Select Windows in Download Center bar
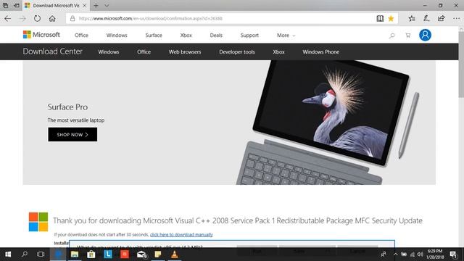Image resolution: width=464 pixels, height=261 pixels. point(109,51)
